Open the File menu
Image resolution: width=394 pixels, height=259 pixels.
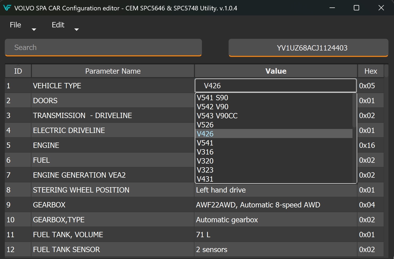point(15,25)
